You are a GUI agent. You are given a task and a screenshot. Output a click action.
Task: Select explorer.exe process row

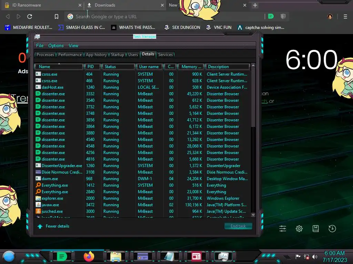point(142,198)
